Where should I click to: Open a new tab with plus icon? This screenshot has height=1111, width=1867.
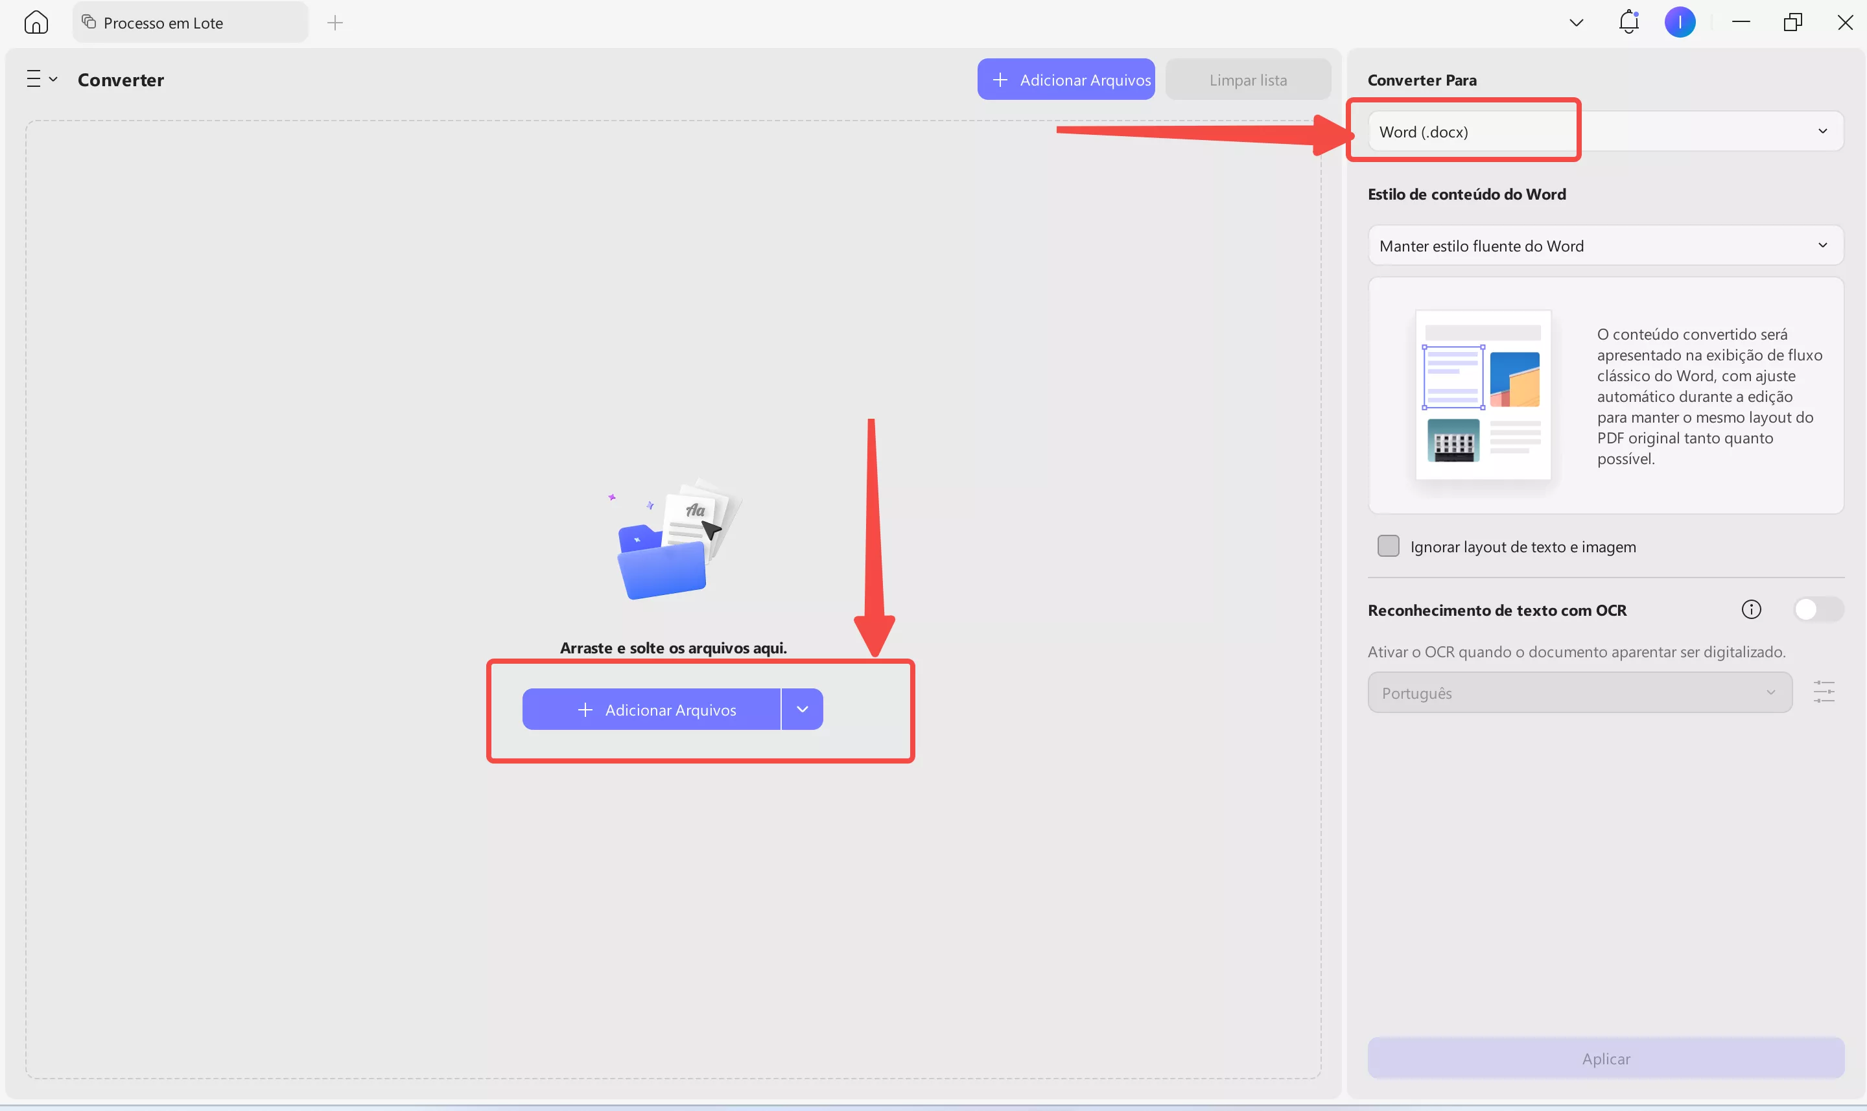335,21
